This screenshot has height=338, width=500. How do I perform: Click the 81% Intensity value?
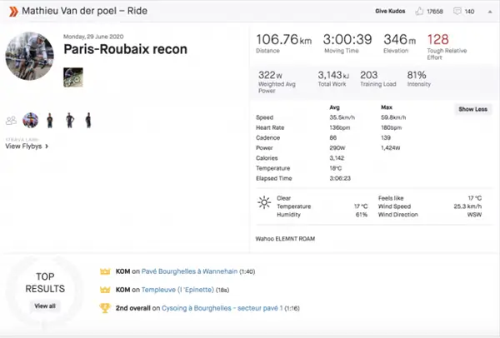[417, 75]
